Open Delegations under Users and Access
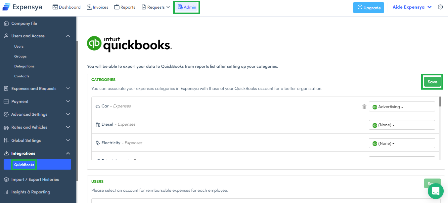The height and width of the screenshot is (203, 448). click(x=24, y=66)
